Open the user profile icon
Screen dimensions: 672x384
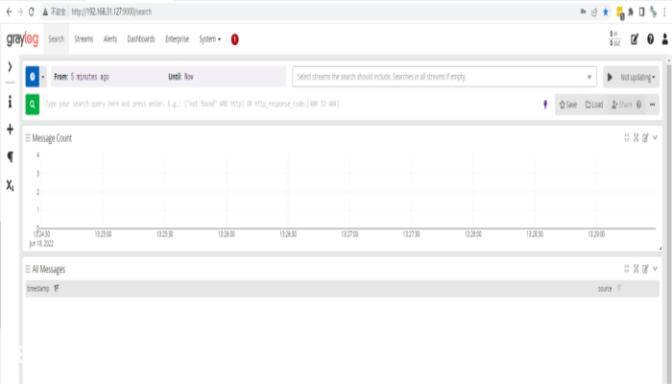click(x=664, y=39)
